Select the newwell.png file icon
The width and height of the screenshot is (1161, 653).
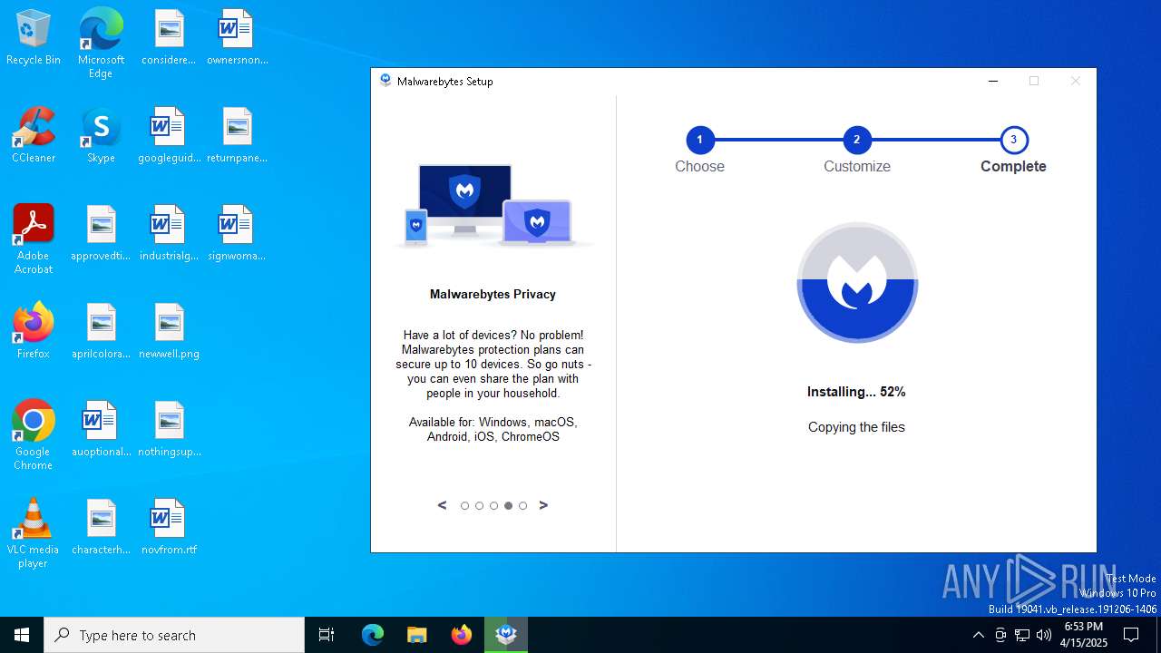pyautogui.click(x=169, y=331)
